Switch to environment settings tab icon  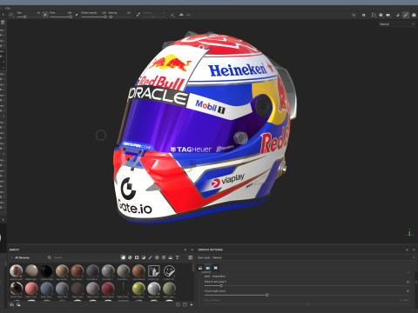click(200, 268)
